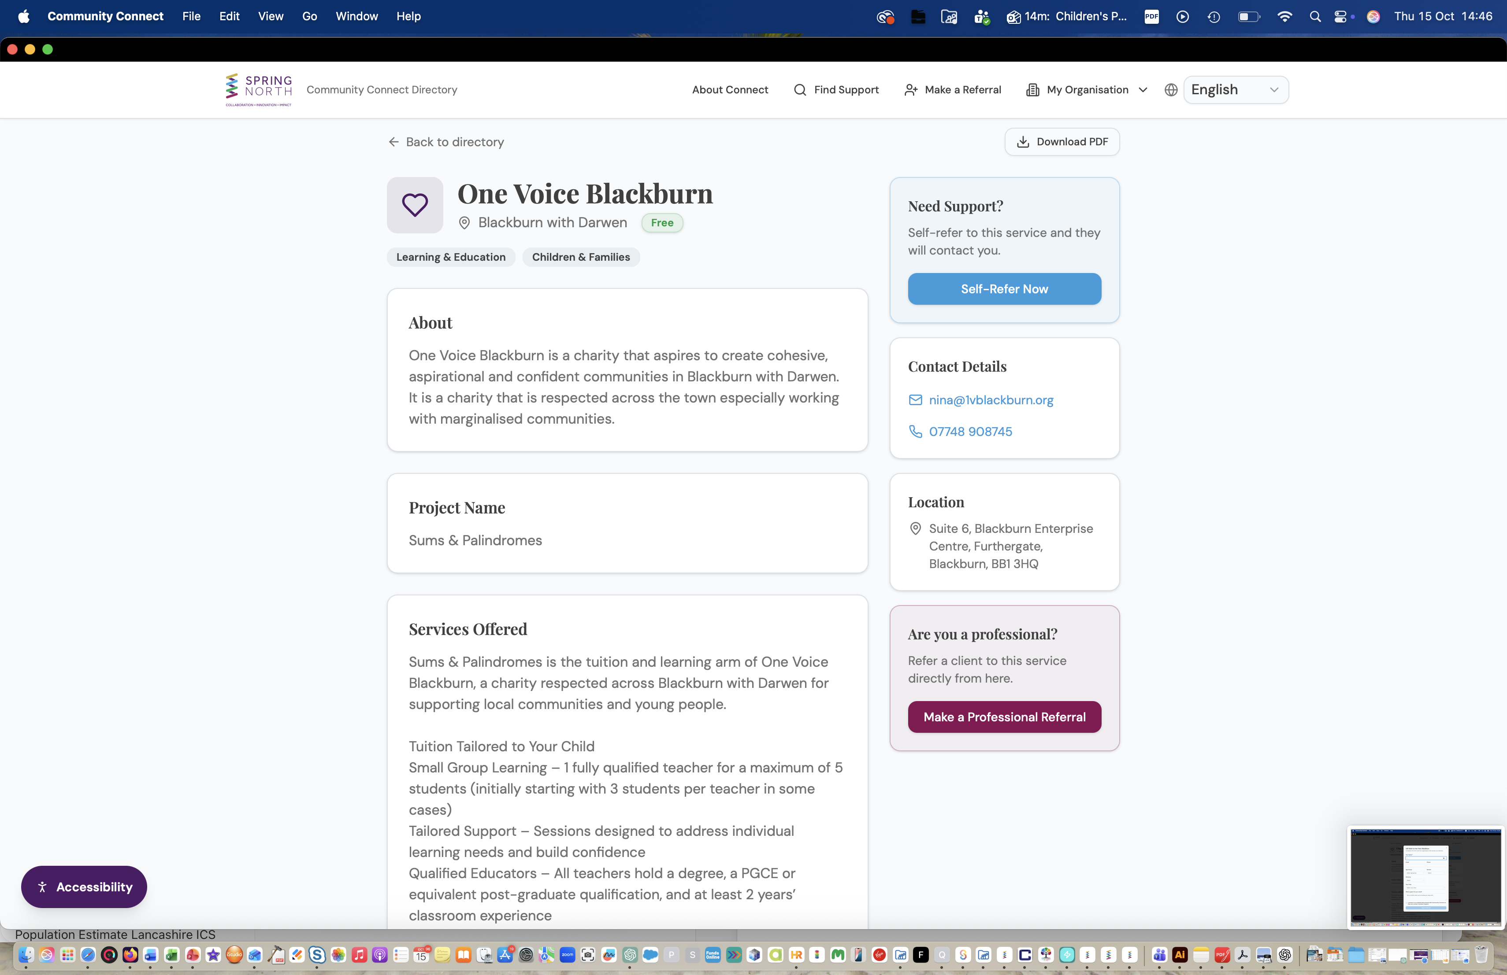Select the Learning & Education tag

click(451, 257)
